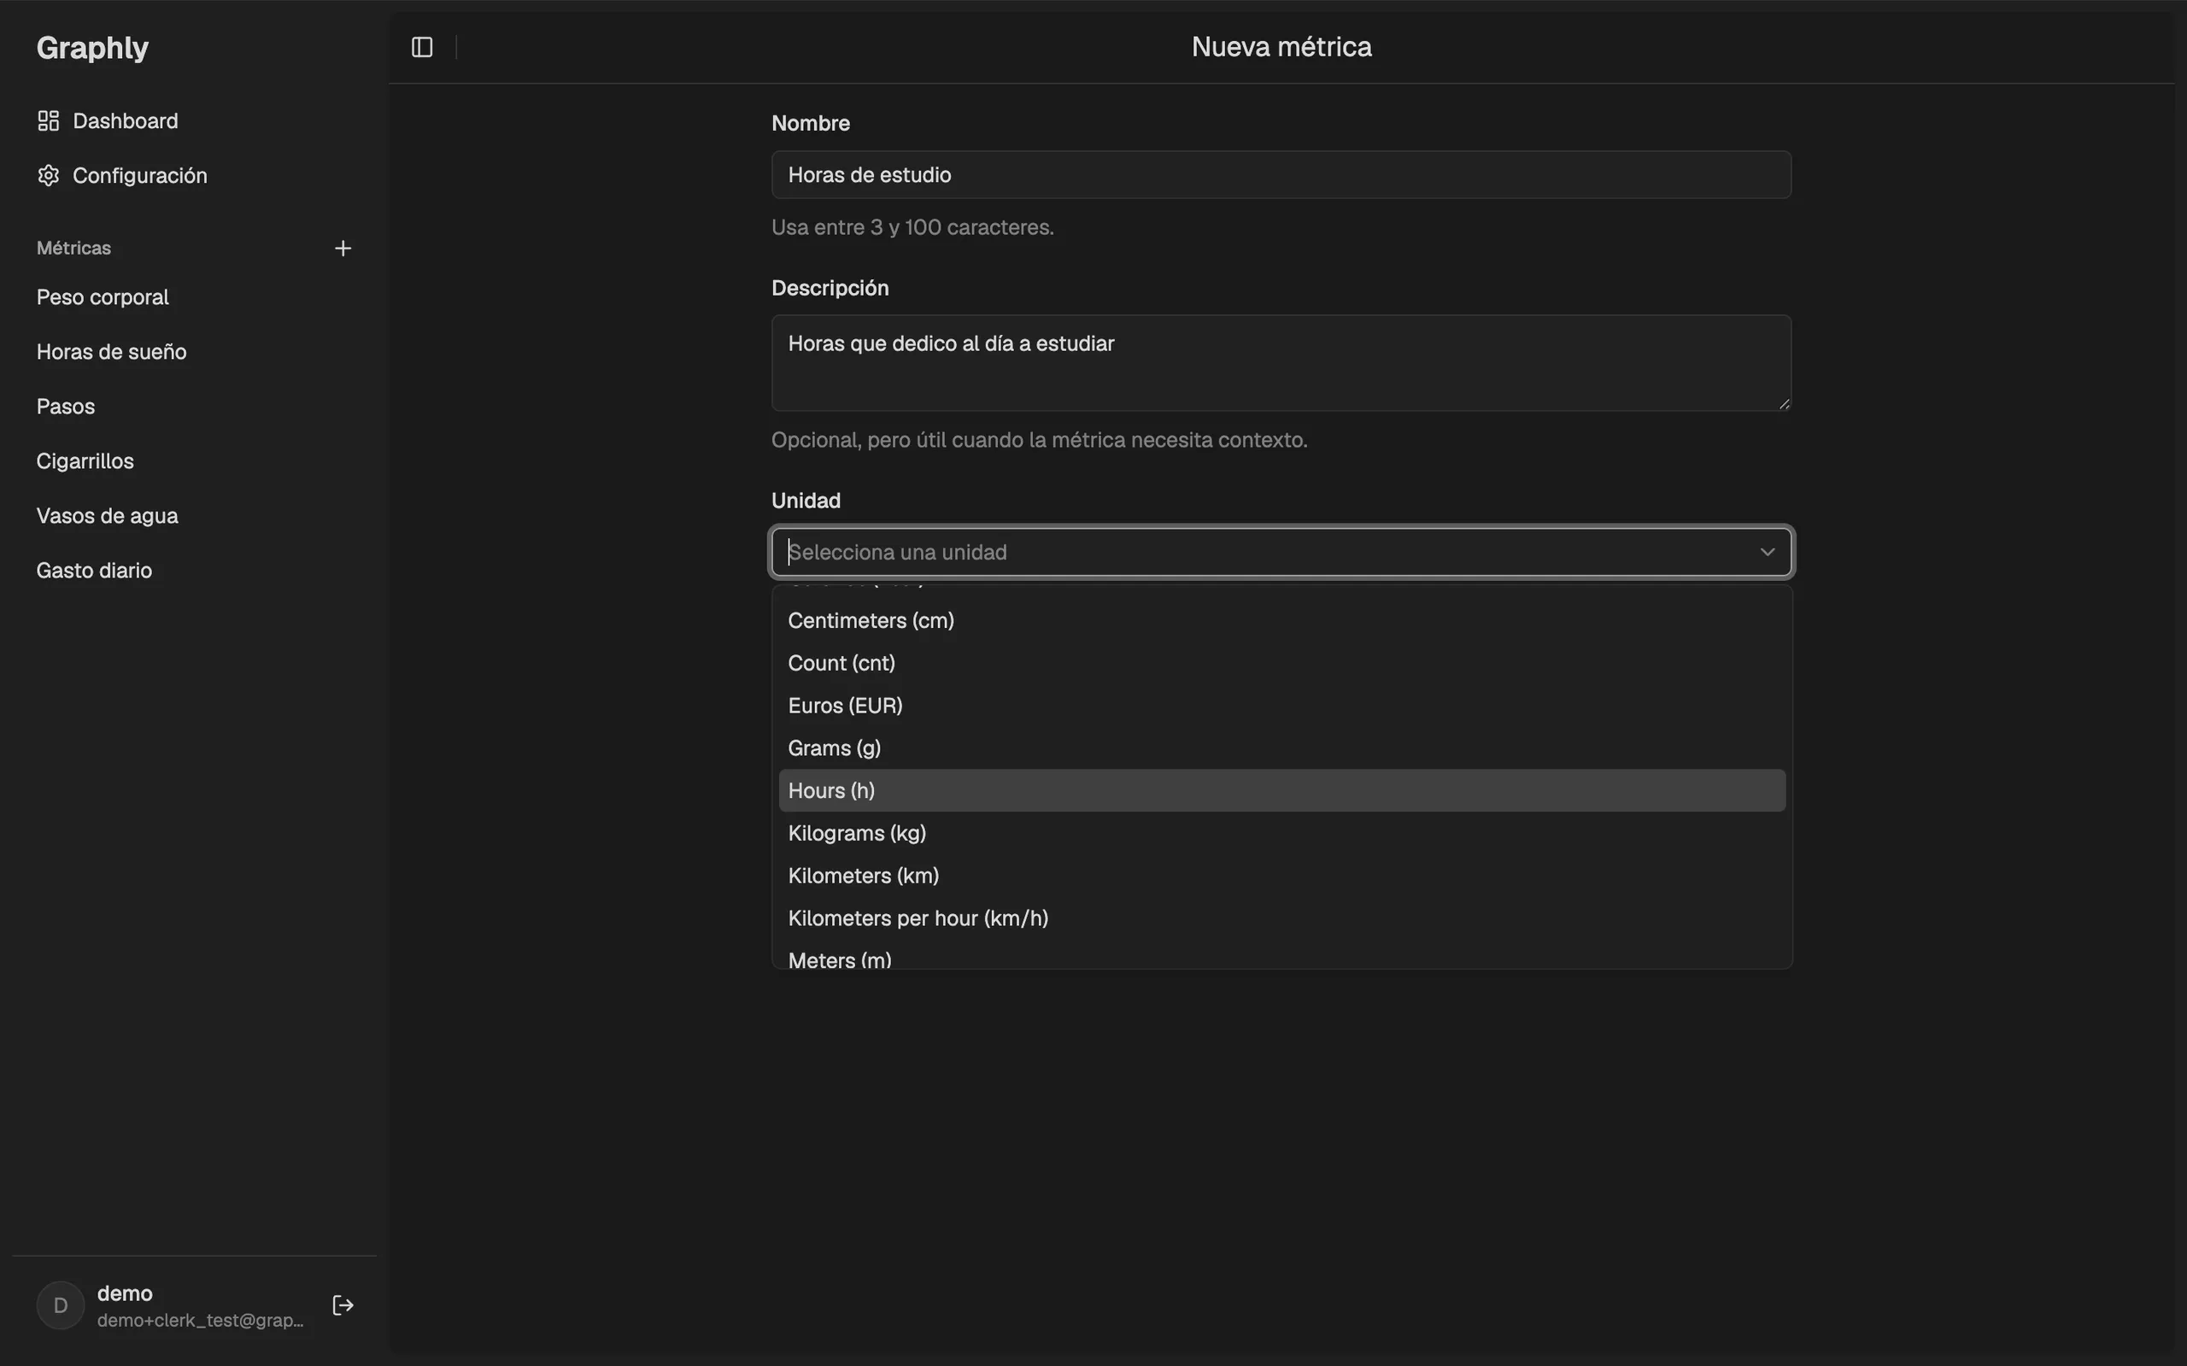This screenshot has width=2187, height=1366.
Task: Select Kilograms (kg) unit option
Action: [x=1281, y=833]
